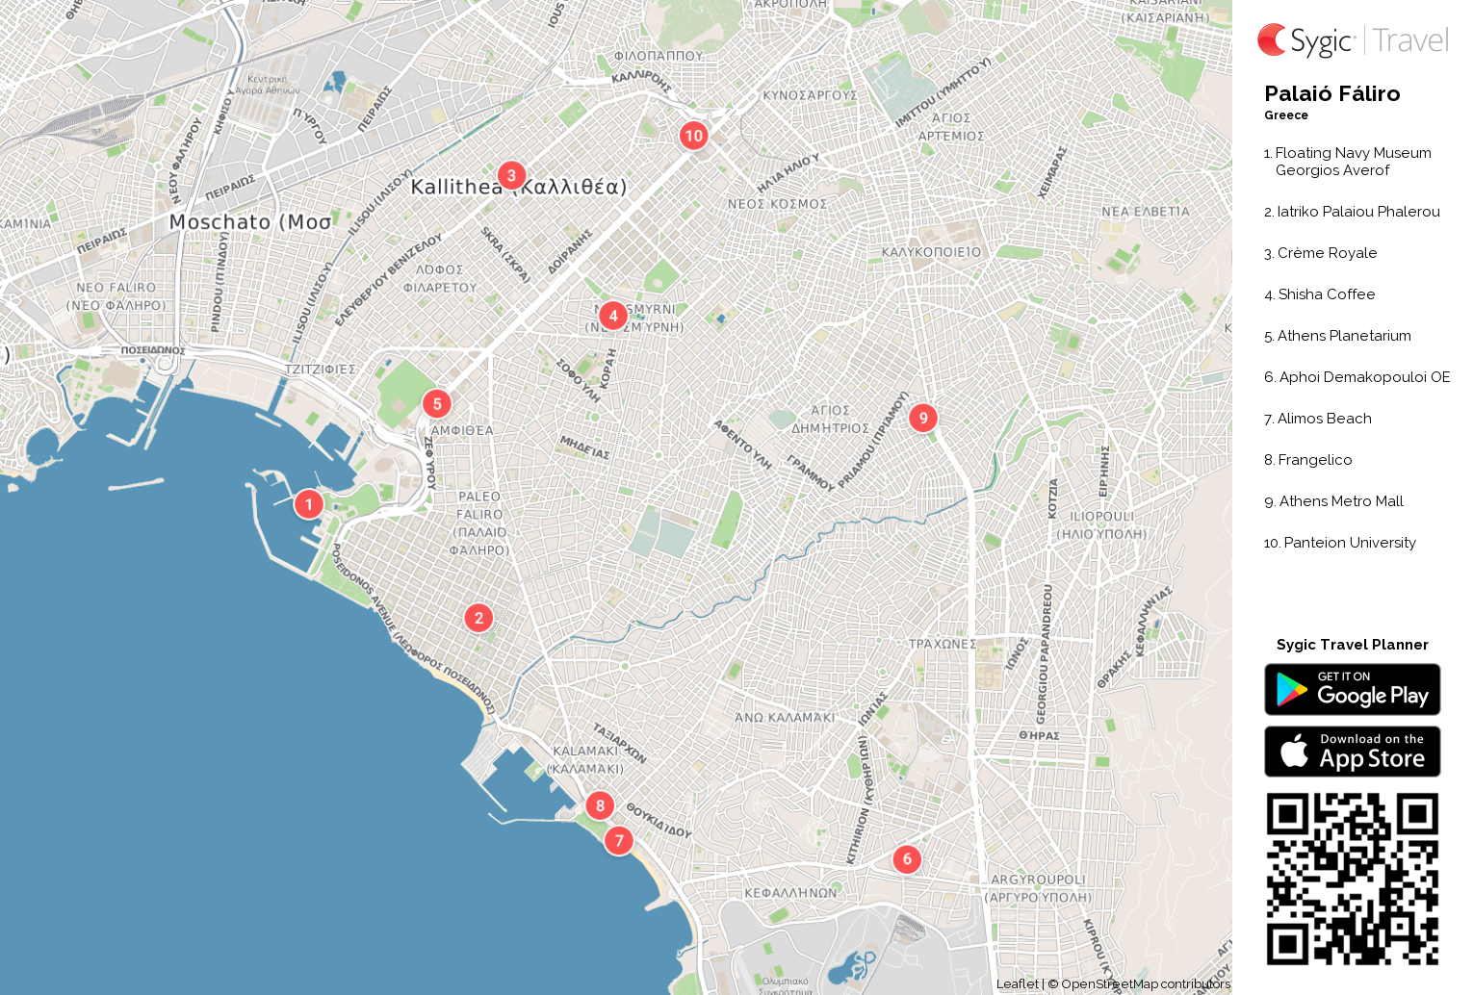Click the Frangelico list entry
1473x995 pixels.
click(1307, 460)
